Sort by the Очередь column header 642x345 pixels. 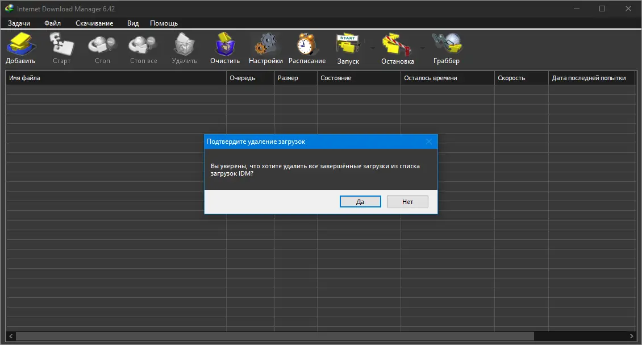coord(250,78)
